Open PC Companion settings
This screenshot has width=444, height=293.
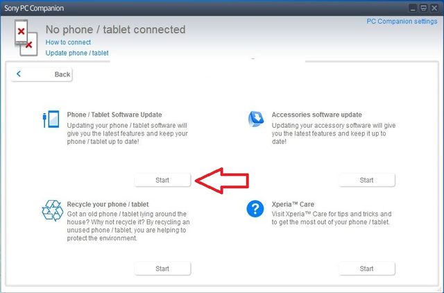pyautogui.click(x=402, y=22)
